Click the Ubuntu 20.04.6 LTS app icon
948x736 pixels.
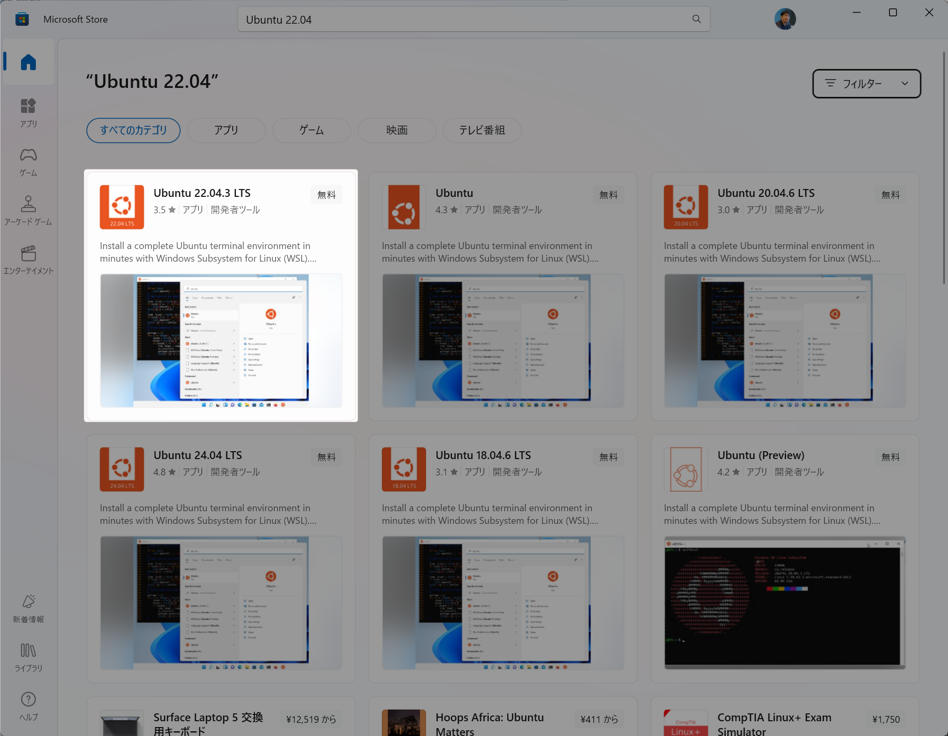tap(686, 207)
